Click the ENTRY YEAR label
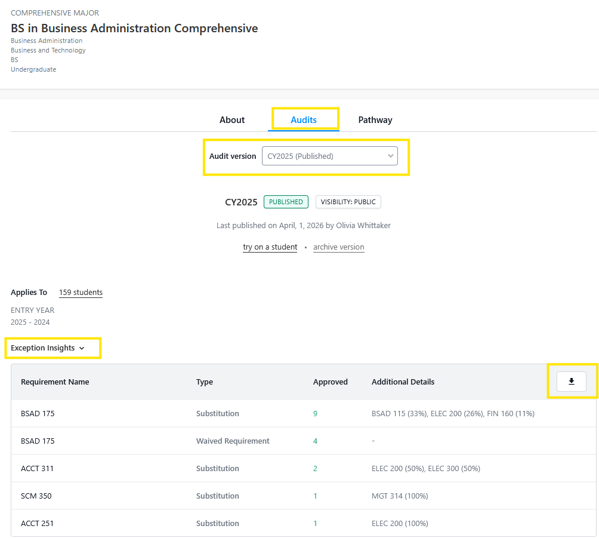Screen dimensions: 599x538 32,310
